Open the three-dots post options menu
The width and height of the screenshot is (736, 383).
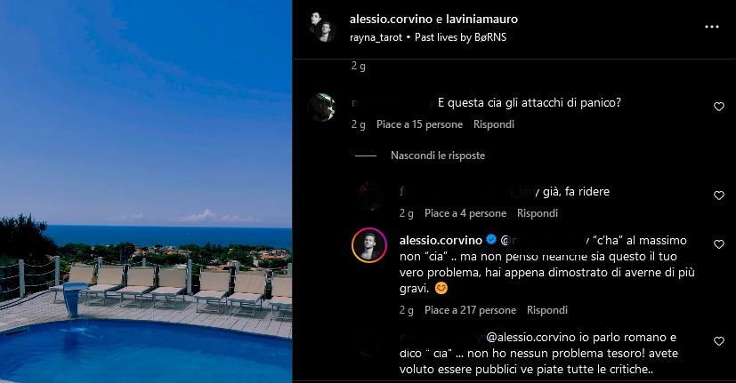[712, 28]
